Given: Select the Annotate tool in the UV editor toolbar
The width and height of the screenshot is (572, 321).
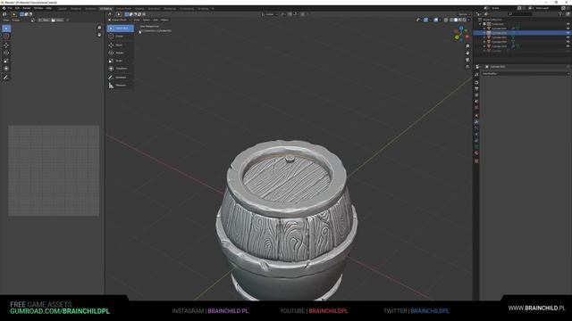Looking at the screenshot, I should point(6,78).
